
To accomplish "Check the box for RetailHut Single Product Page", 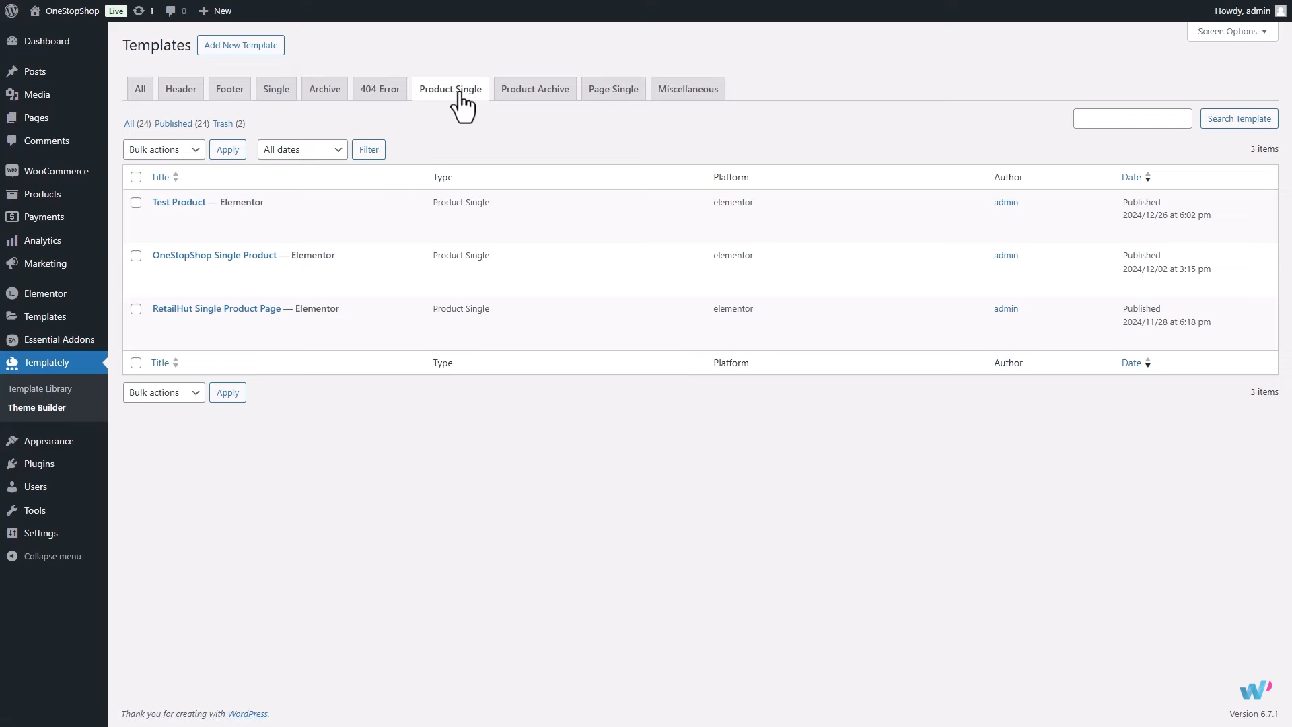I will 135,308.
